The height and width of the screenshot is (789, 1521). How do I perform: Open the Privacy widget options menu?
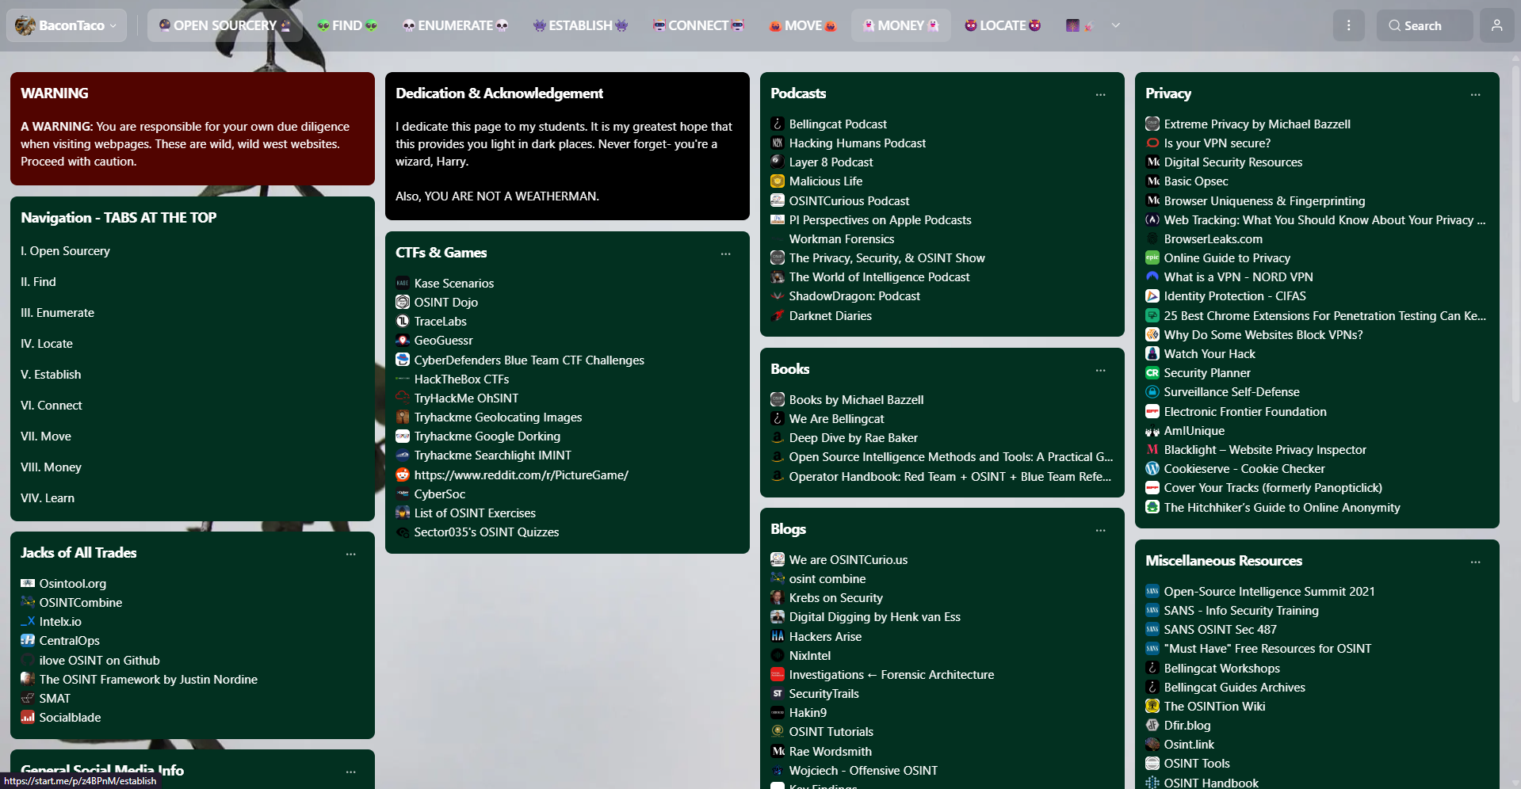point(1475,94)
